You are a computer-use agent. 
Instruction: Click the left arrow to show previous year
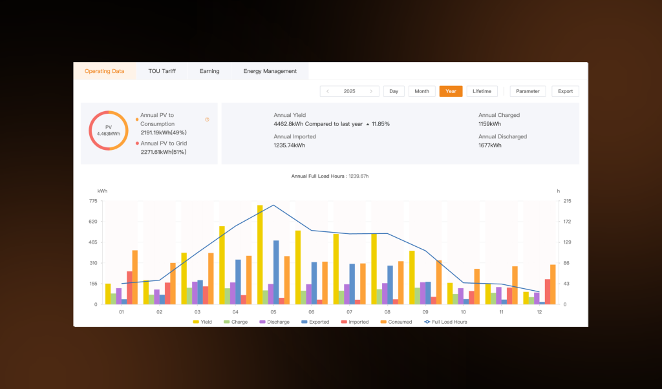click(x=328, y=91)
